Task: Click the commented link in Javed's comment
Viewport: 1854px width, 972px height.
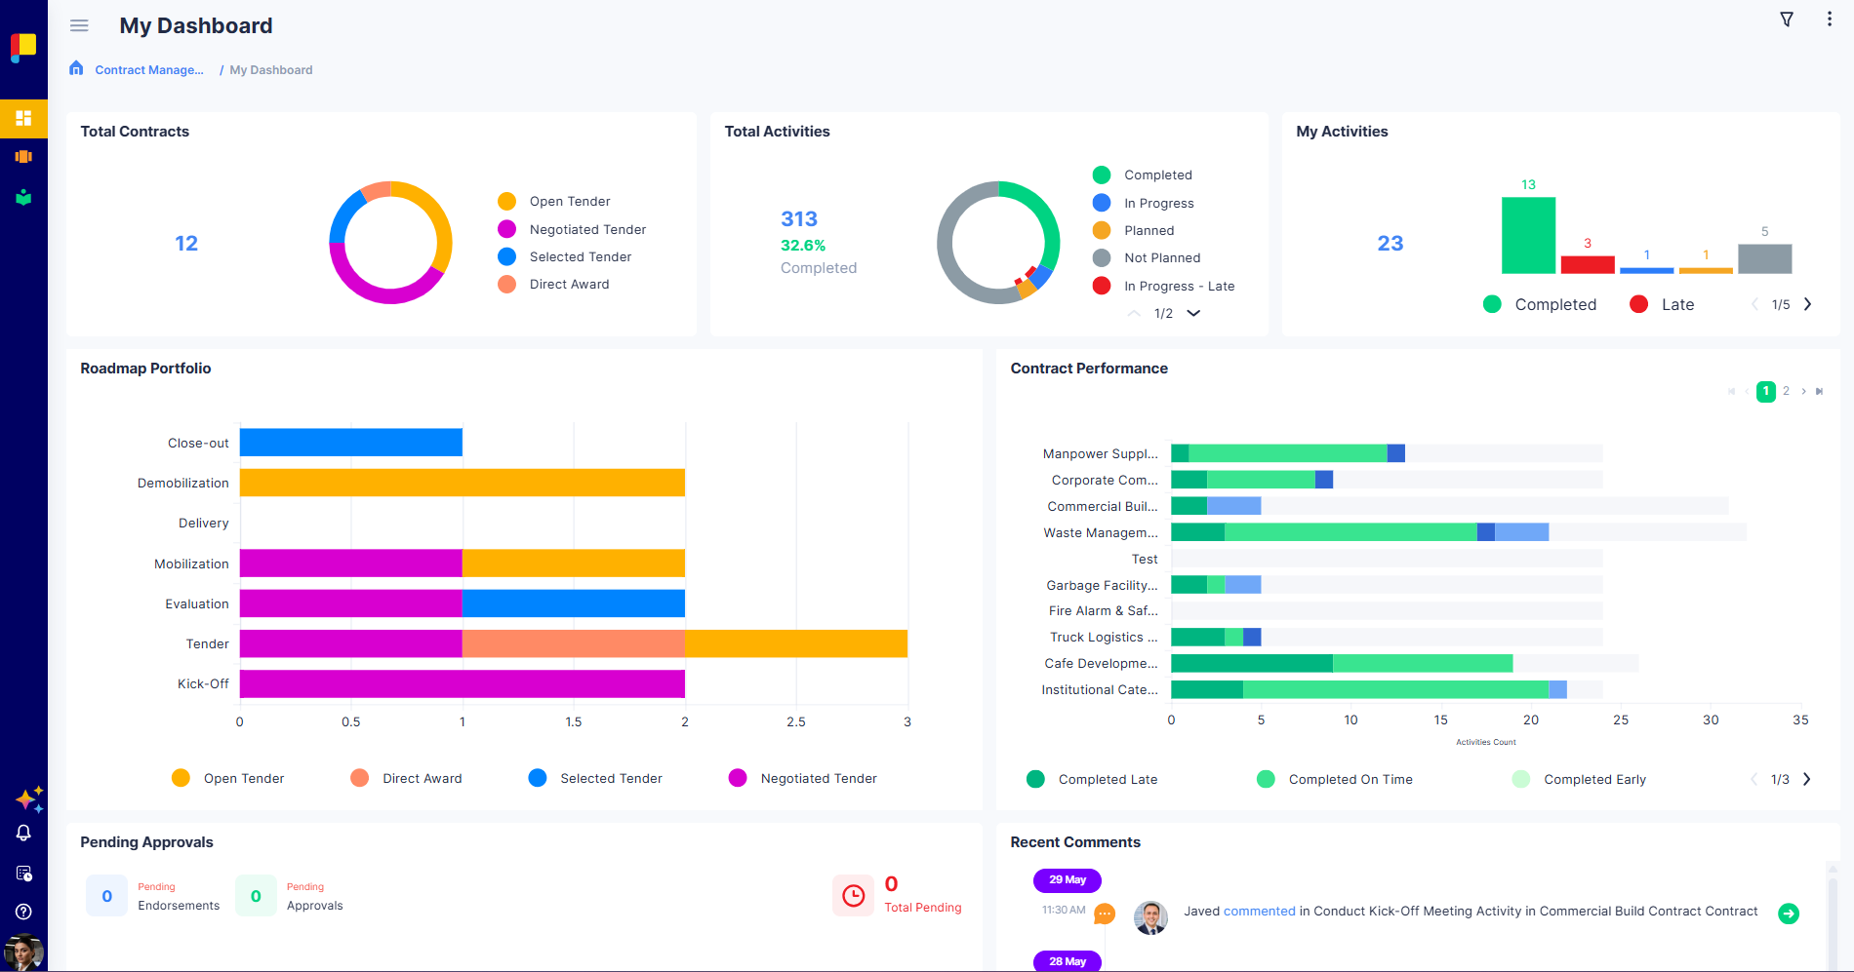Action: (1260, 912)
